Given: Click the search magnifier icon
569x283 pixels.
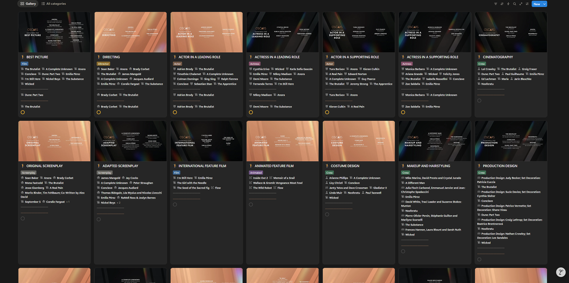Looking at the screenshot, I should point(514,4).
